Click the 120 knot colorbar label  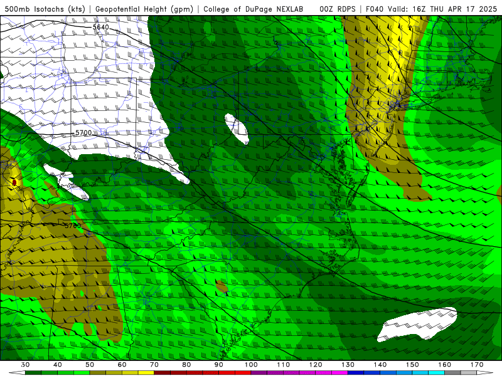316,365
